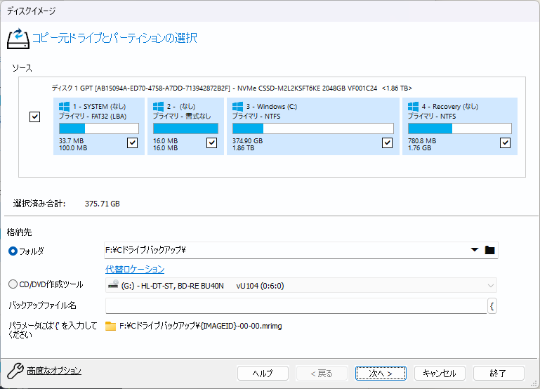This screenshot has width=540, height=389.
Task: Click the Windows logo on partition 3 Windows (C:)
Action: point(238,107)
